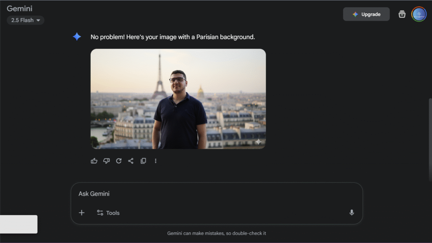Screen dimensions: 432x243
Task: Click the Gemini logo text
Action: pyautogui.click(x=19, y=8)
